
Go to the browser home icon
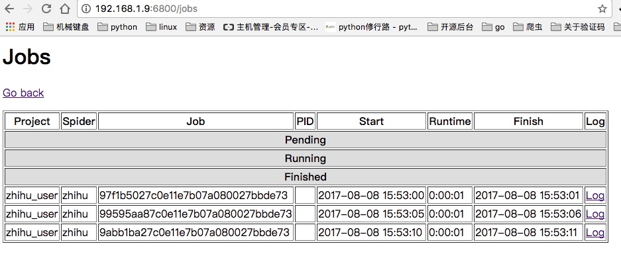(64, 9)
